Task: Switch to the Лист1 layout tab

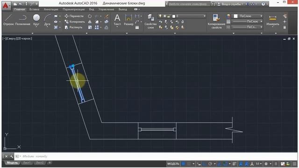Action: [x=27, y=163]
